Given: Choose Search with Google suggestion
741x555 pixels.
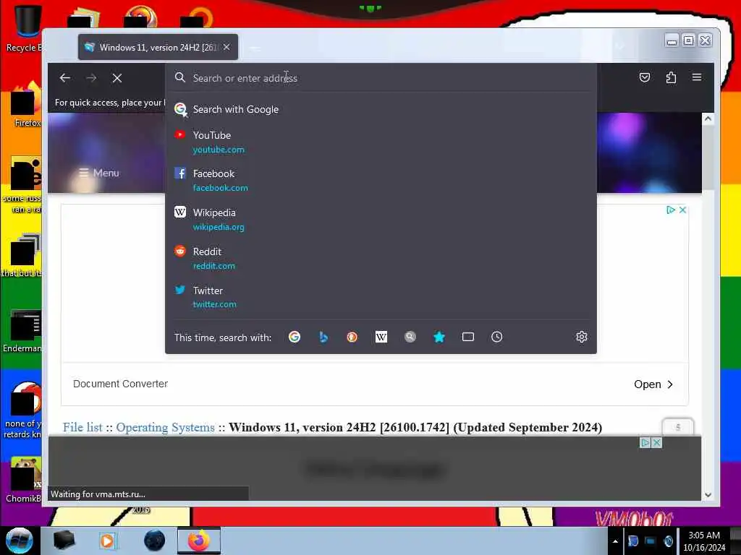Looking at the screenshot, I should (x=381, y=110).
